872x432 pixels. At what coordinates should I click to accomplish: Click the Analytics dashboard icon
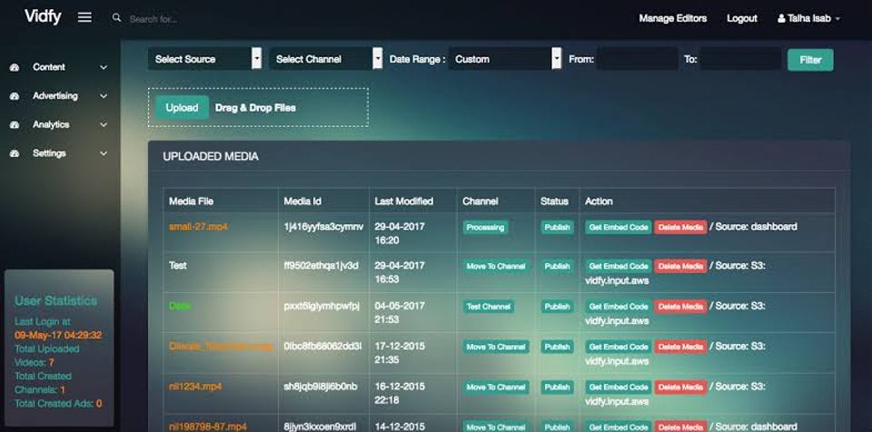click(x=15, y=125)
